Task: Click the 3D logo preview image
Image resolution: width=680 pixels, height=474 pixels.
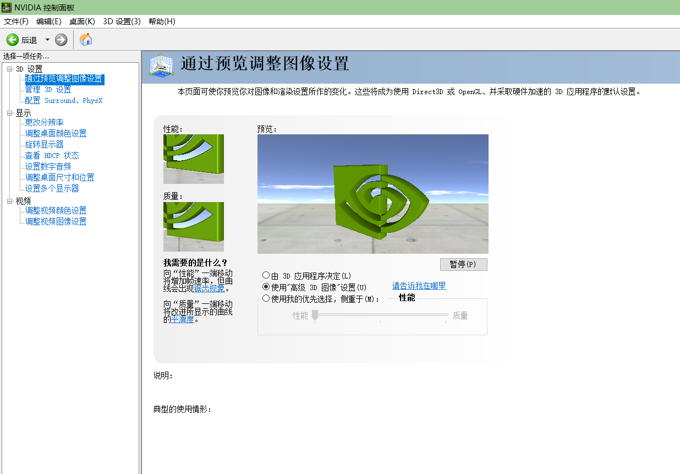Action: pyautogui.click(x=372, y=194)
